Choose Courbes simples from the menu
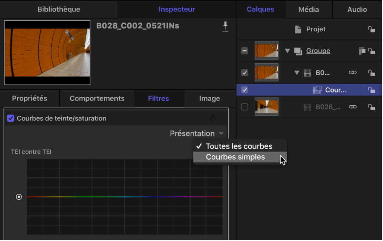Viewport: 383px width, 241px height. pyautogui.click(x=235, y=157)
